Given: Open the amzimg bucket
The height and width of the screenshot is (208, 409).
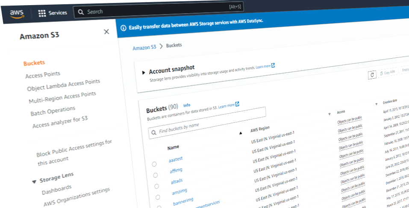Looking at the screenshot, I should click(179, 192).
